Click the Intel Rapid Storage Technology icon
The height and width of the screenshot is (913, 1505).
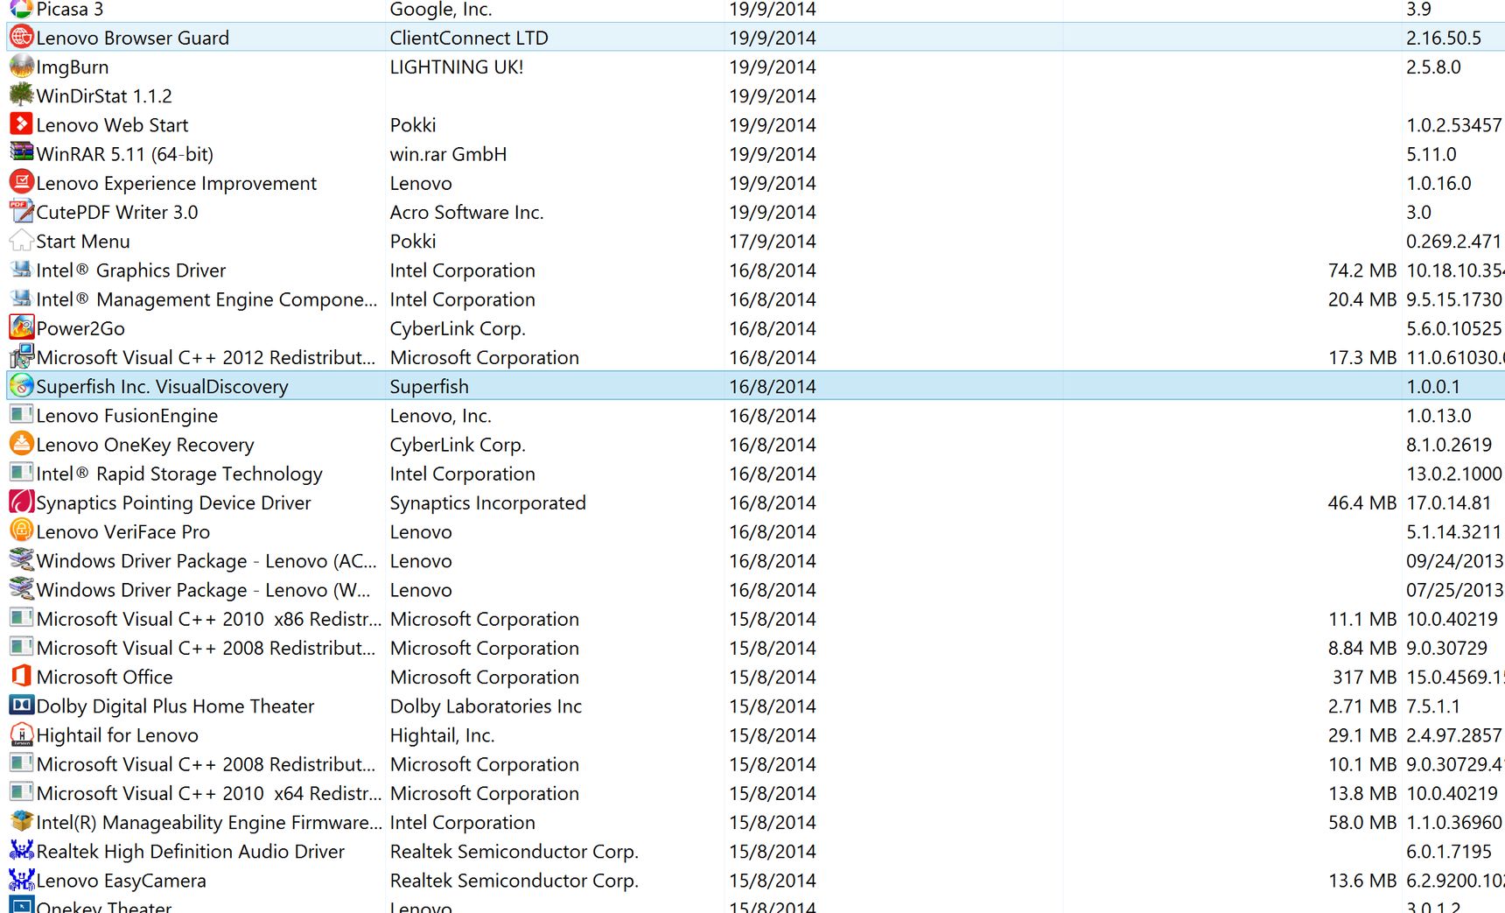click(21, 473)
